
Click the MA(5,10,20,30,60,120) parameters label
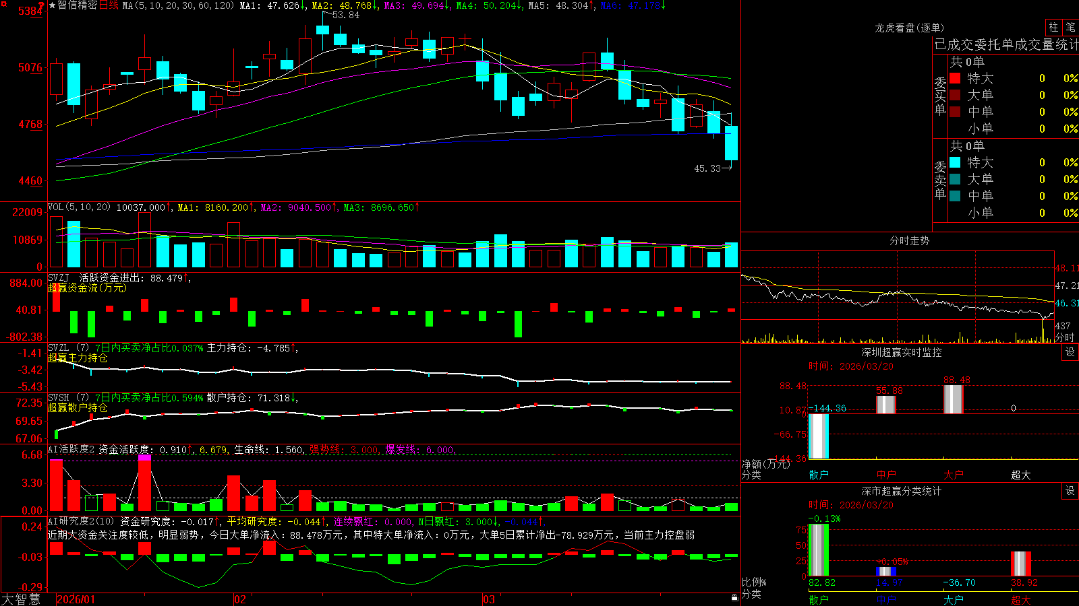point(178,5)
